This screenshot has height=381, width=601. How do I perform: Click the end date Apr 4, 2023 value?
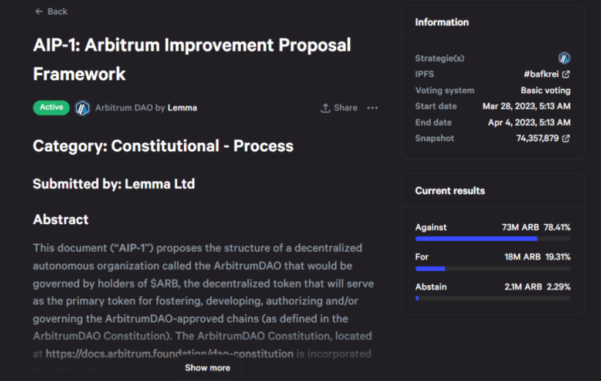pos(529,123)
